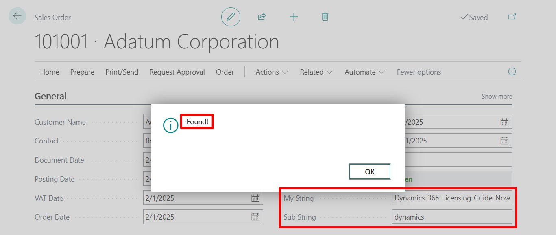
Task: Click the Found! message text
Action: coord(197,121)
